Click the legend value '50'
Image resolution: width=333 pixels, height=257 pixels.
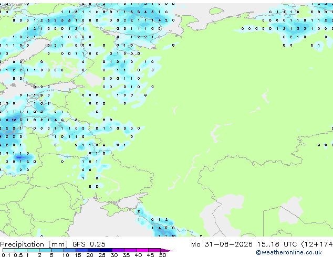click(162, 255)
